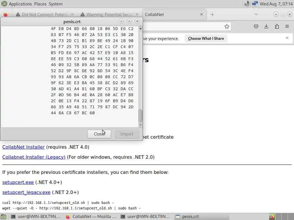Dismiss the data sharing notification bar
This screenshot has height=220, width=294.
[x=287, y=38]
